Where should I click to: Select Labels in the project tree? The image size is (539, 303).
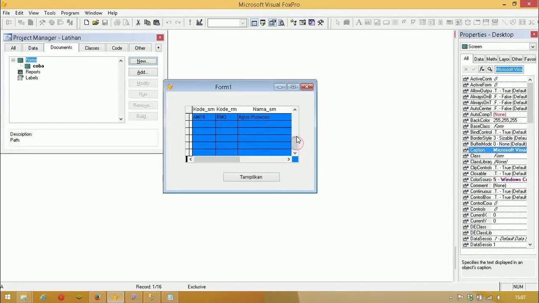[32, 78]
